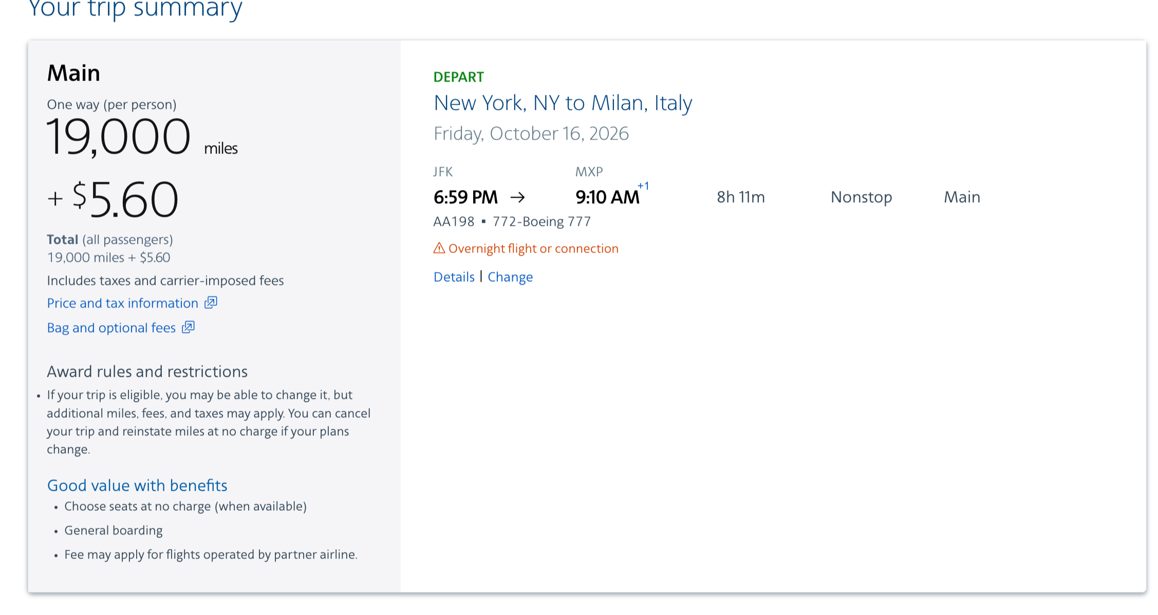Click the +1 next-day arrival indicator
Image resolution: width=1158 pixels, height=615 pixels.
pyautogui.click(x=643, y=186)
